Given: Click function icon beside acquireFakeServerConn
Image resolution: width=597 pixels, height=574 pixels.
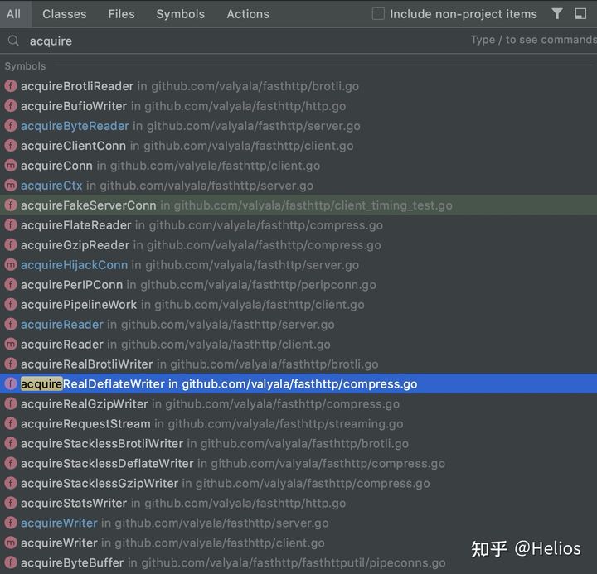Looking at the screenshot, I should [x=11, y=205].
